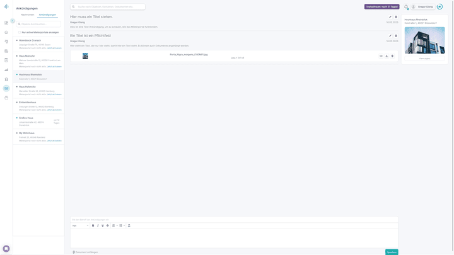The height and width of the screenshot is (255, 454).
Task: Apply italic formatting in editor
Action: [98, 225]
